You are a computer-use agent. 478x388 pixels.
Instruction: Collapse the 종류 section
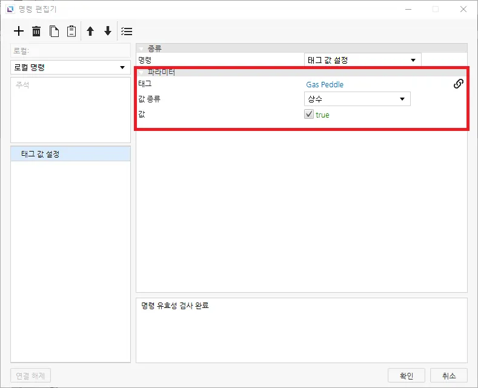pos(142,48)
